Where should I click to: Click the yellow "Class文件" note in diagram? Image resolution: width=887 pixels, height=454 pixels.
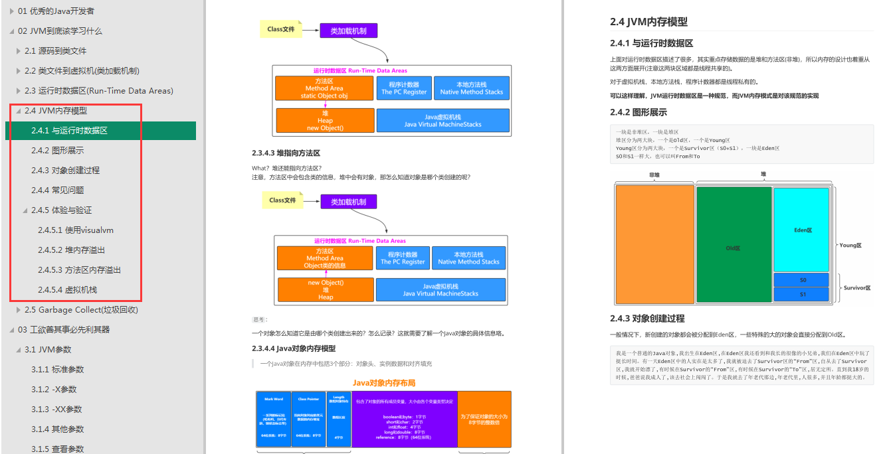coord(282,29)
